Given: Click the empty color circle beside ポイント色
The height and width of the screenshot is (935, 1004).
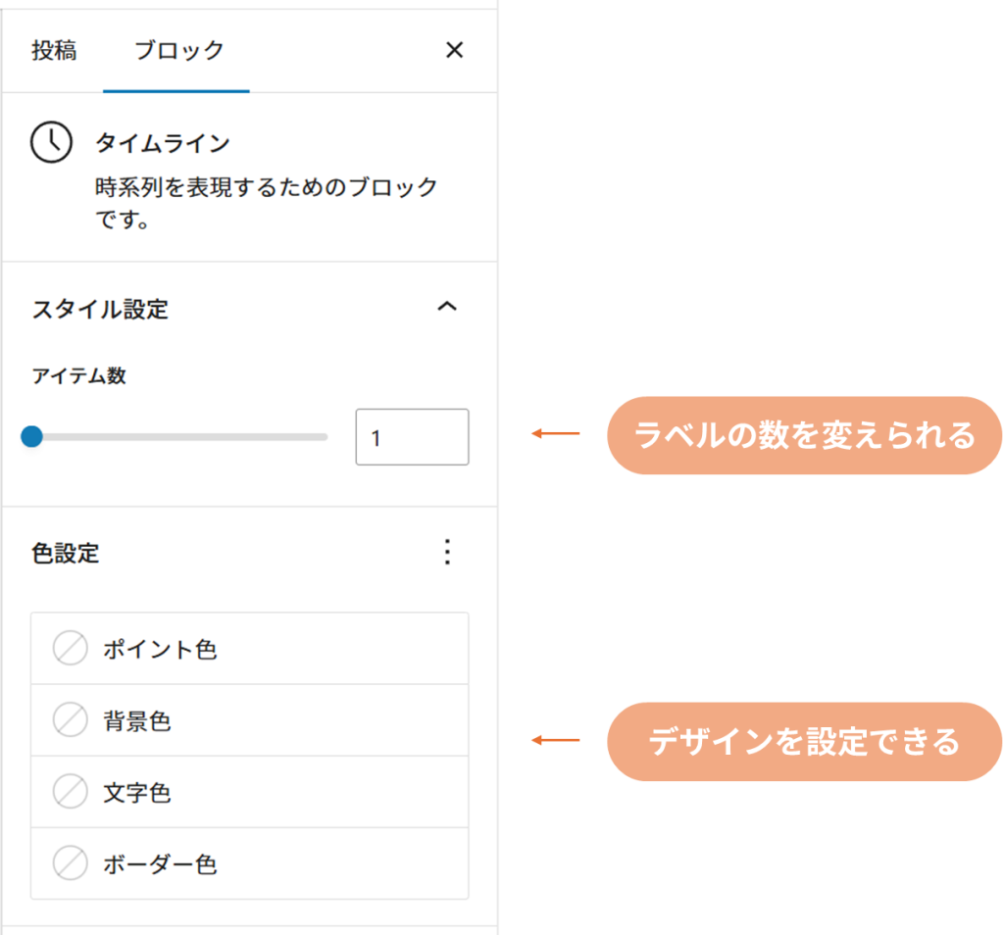Looking at the screenshot, I should [71, 649].
